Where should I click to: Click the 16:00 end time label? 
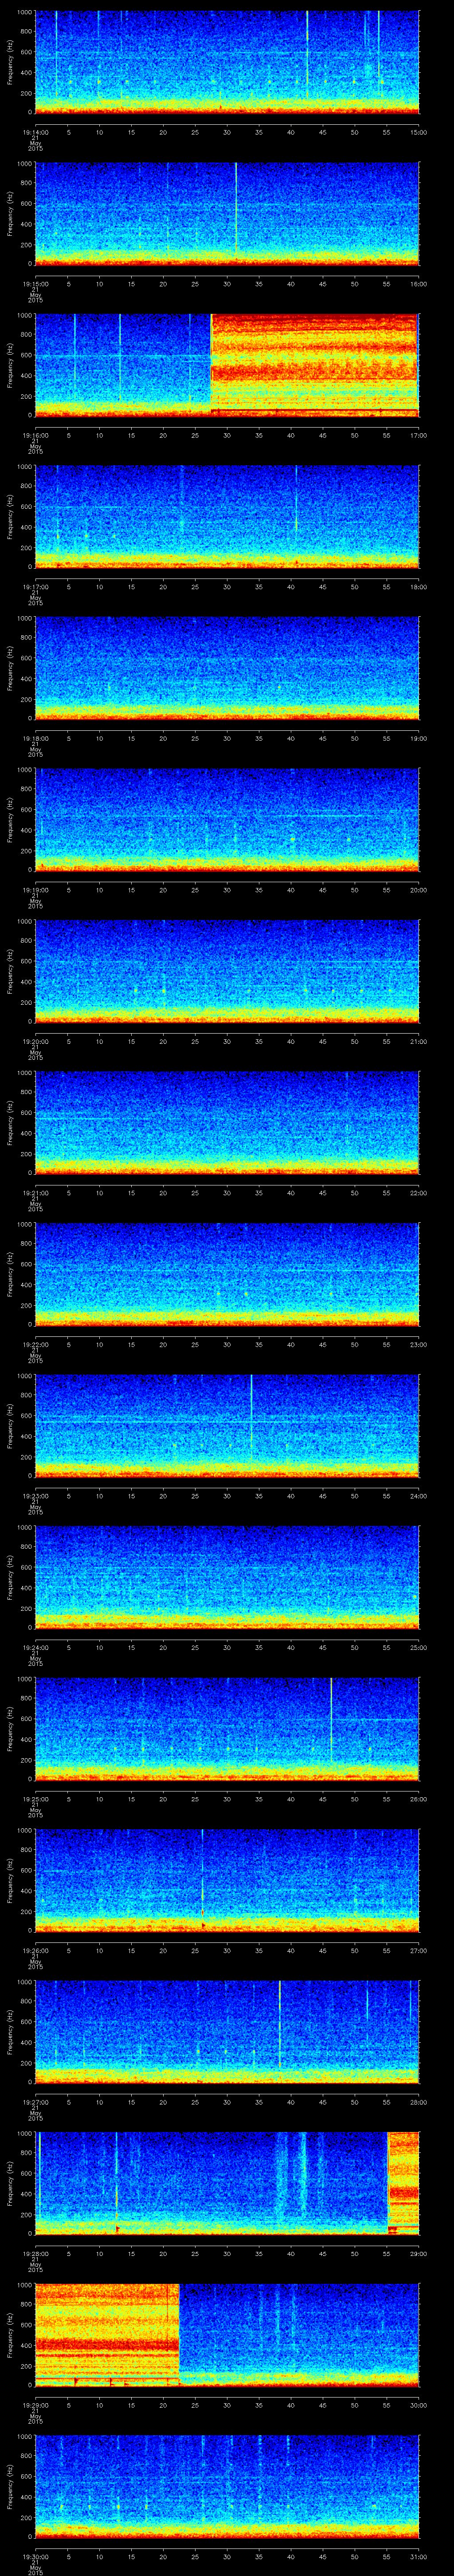click(418, 284)
